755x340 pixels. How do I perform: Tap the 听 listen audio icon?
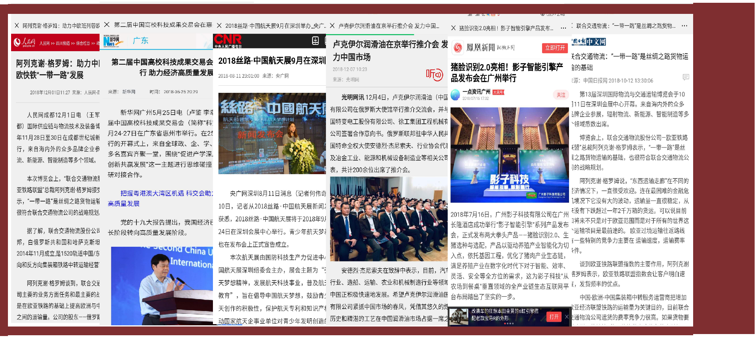click(x=434, y=74)
